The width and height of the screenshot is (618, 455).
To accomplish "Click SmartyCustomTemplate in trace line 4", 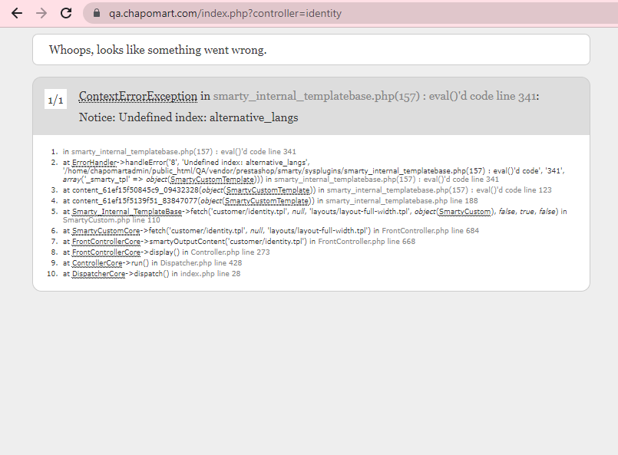I will [267, 201].
